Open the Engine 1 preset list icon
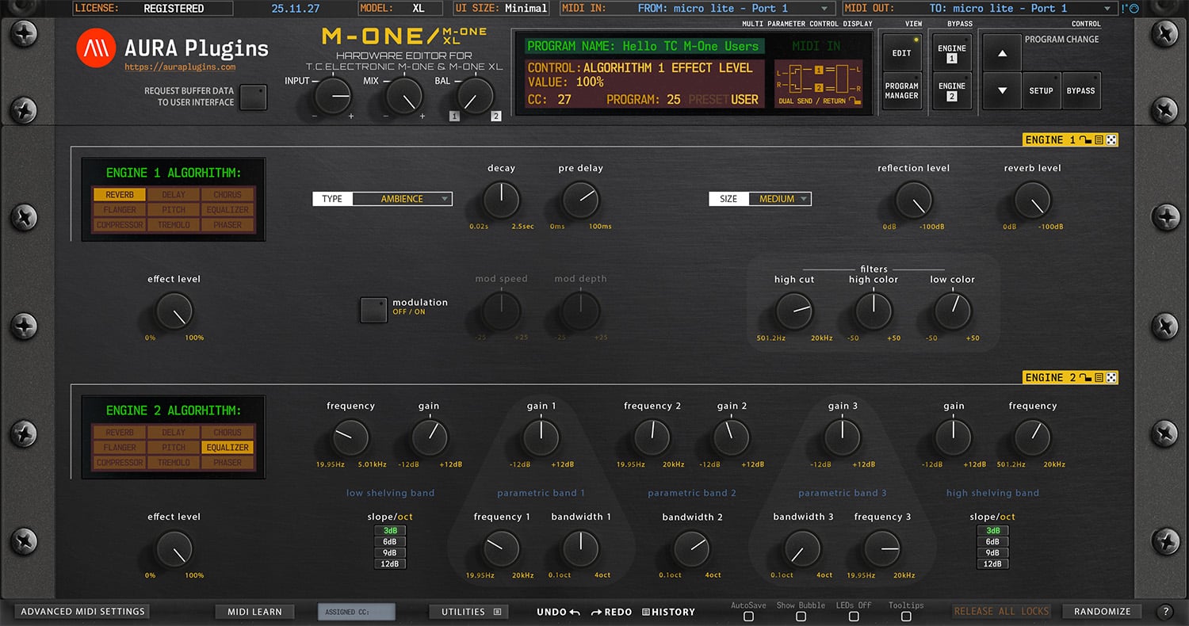Screen dimensions: 1189x626 (x=1099, y=139)
